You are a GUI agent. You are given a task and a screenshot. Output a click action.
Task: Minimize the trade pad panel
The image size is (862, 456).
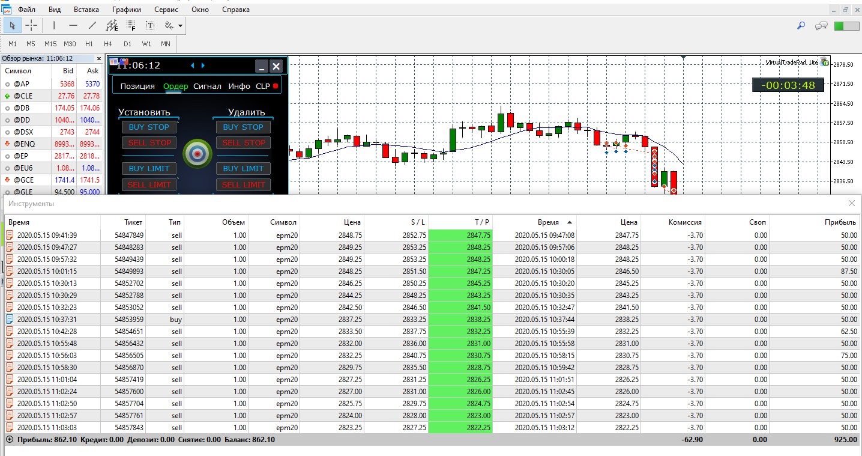click(x=261, y=66)
